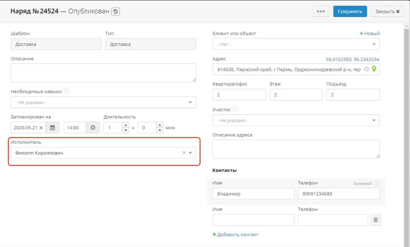Open the calendar date picker
This screenshot has height=247, width=410.
[52, 128]
